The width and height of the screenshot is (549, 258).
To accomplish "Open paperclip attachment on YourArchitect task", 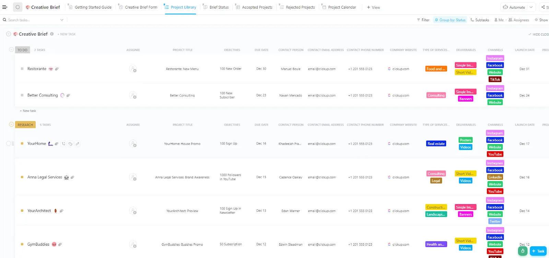I will [x=61, y=211].
